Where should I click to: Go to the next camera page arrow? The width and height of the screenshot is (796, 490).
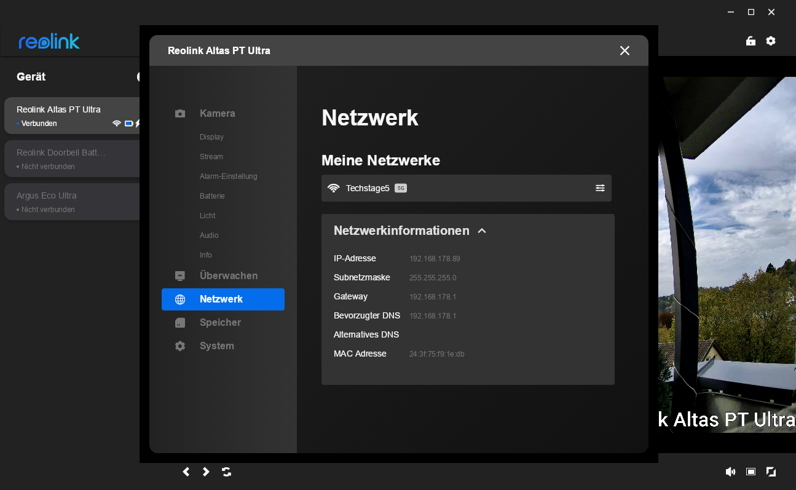[x=206, y=472]
